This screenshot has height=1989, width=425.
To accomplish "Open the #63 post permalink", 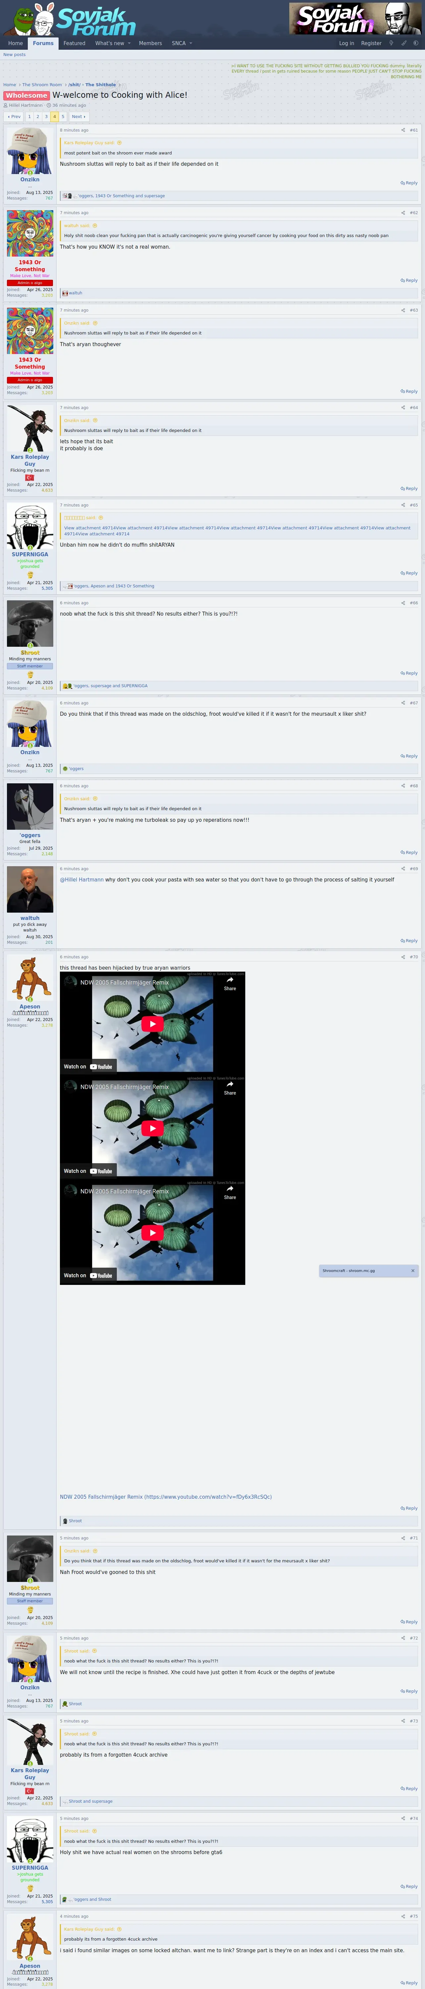I will coord(414,310).
